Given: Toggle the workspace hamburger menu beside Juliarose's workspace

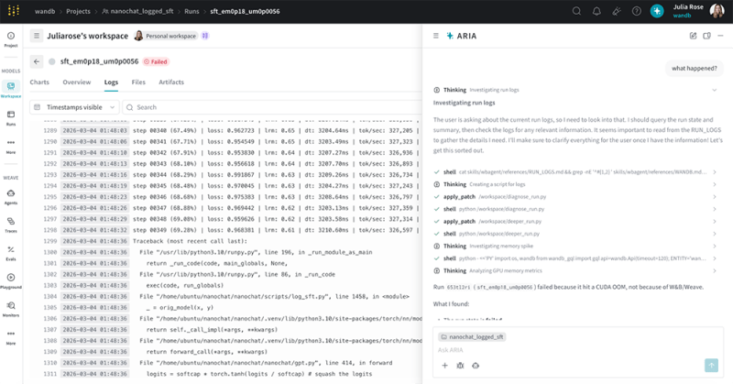Looking at the screenshot, I should point(37,36).
